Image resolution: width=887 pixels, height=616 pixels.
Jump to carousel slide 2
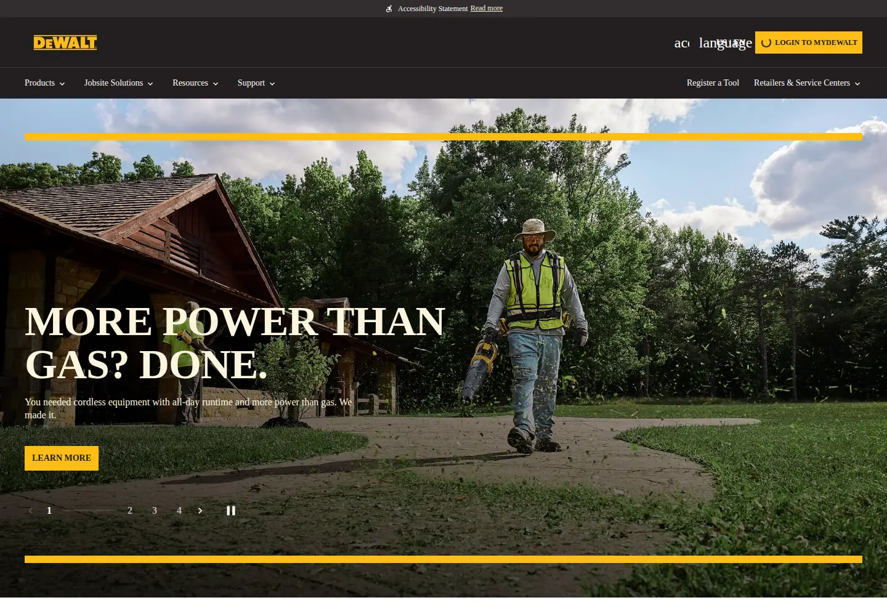click(x=130, y=511)
